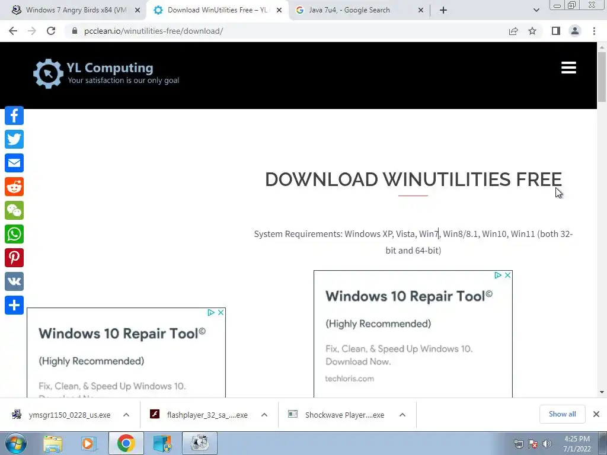Open a new browser tab

point(443,10)
